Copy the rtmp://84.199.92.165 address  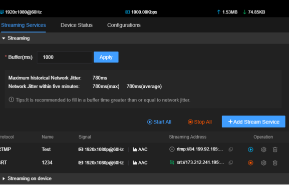(230, 149)
